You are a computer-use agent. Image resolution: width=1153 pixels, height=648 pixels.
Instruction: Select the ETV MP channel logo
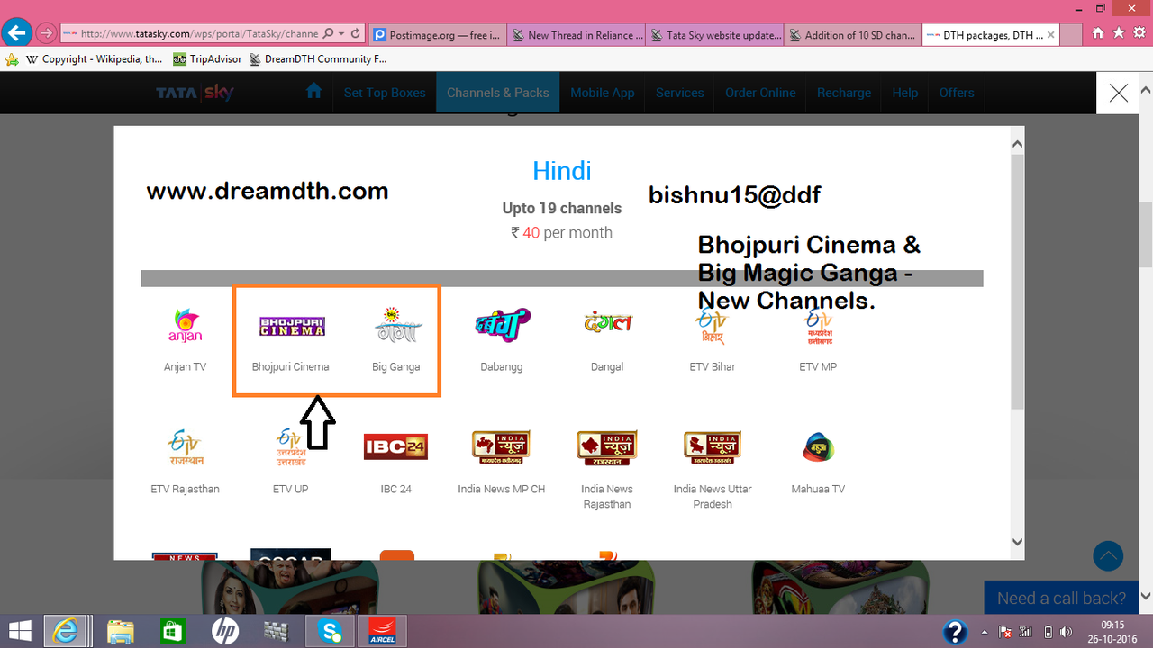tap(818, 326)
